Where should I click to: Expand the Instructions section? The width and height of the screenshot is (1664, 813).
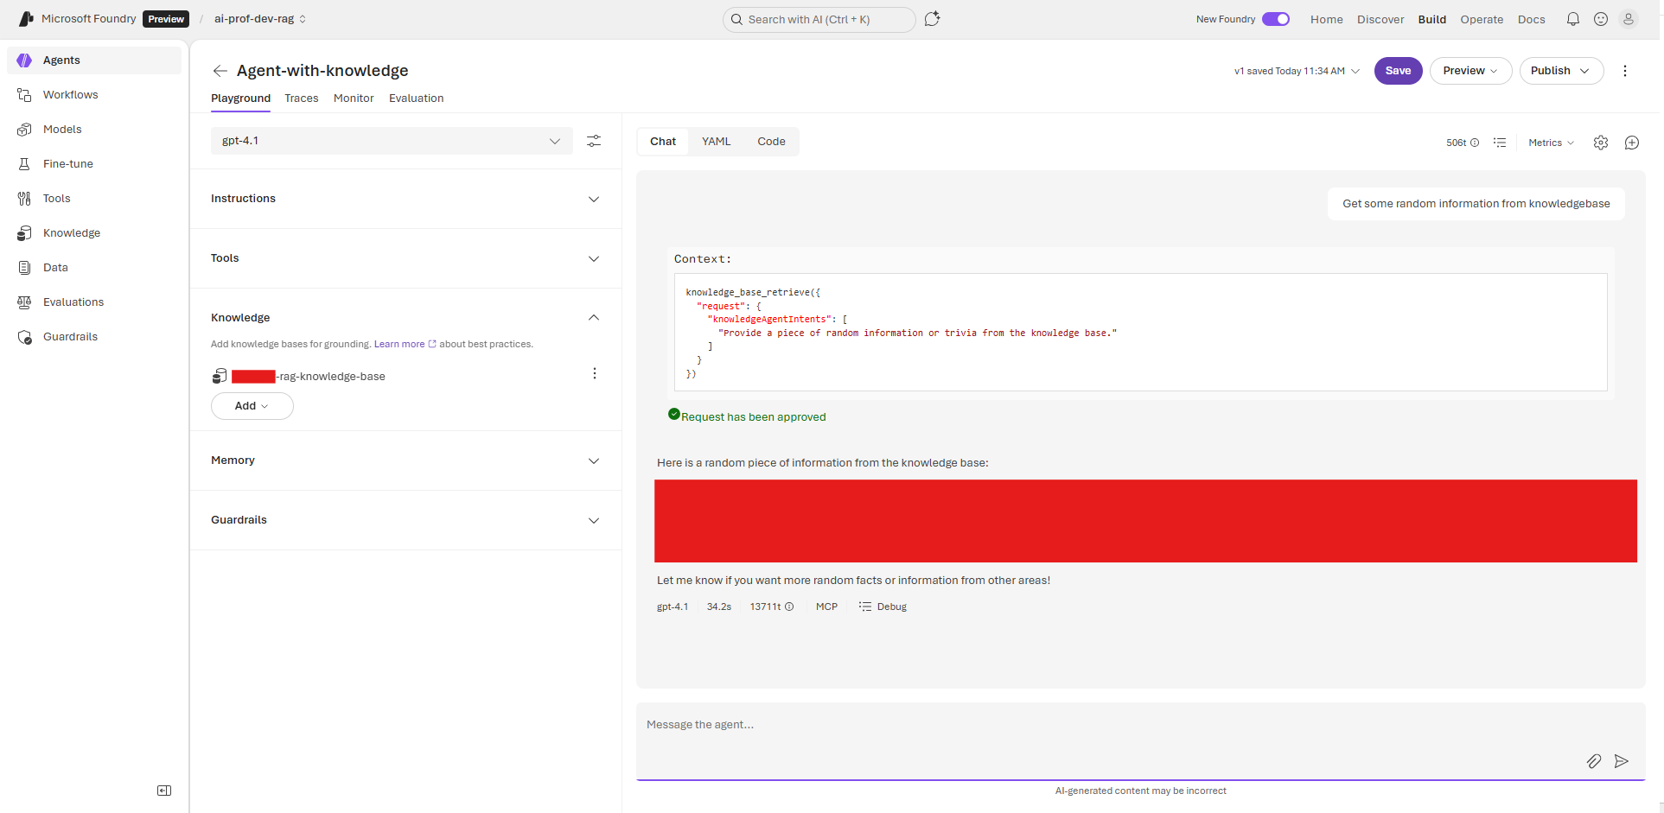(x=405, y=199)
